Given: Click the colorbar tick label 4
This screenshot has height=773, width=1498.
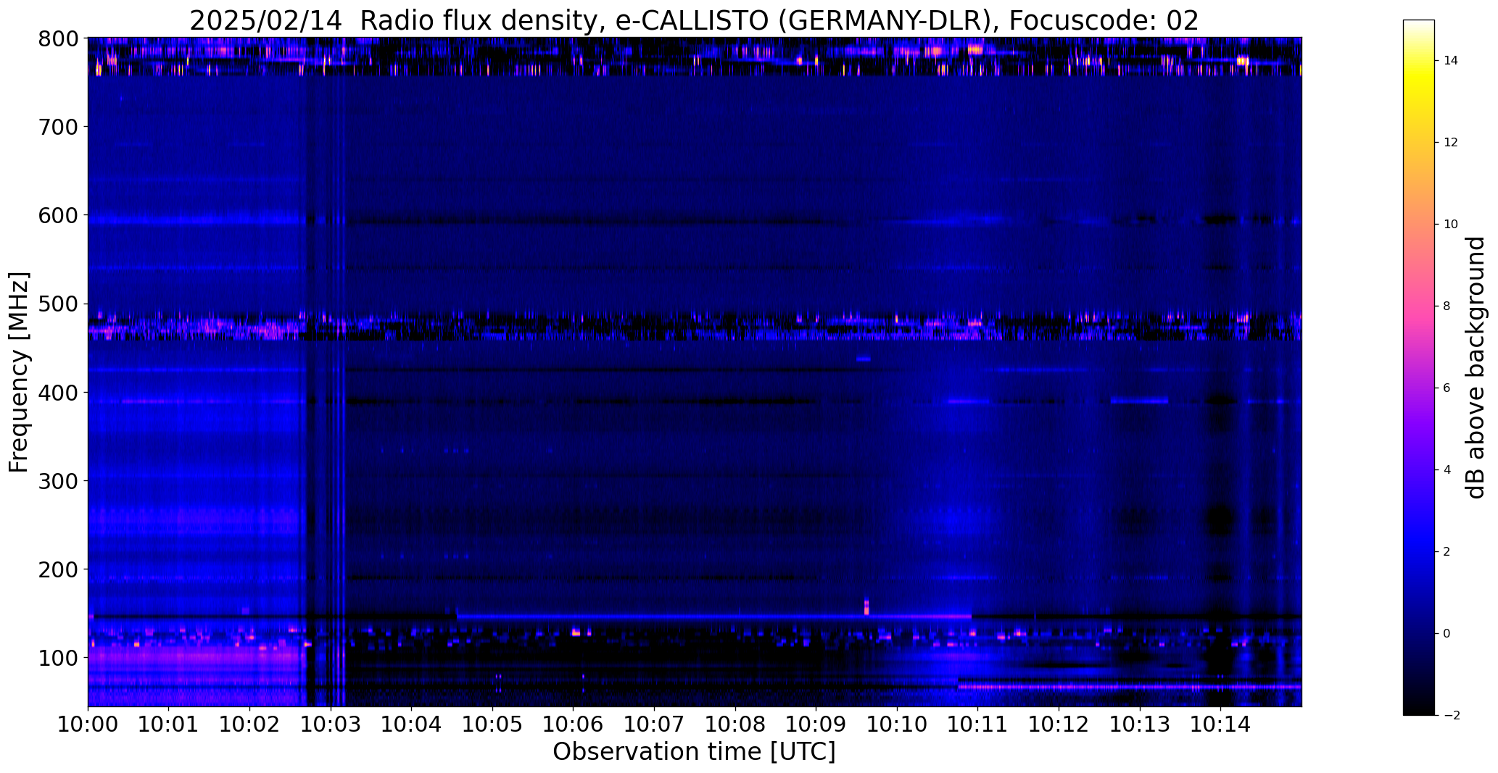Looking at the screenshot, I should click(x=1447, y=470).
